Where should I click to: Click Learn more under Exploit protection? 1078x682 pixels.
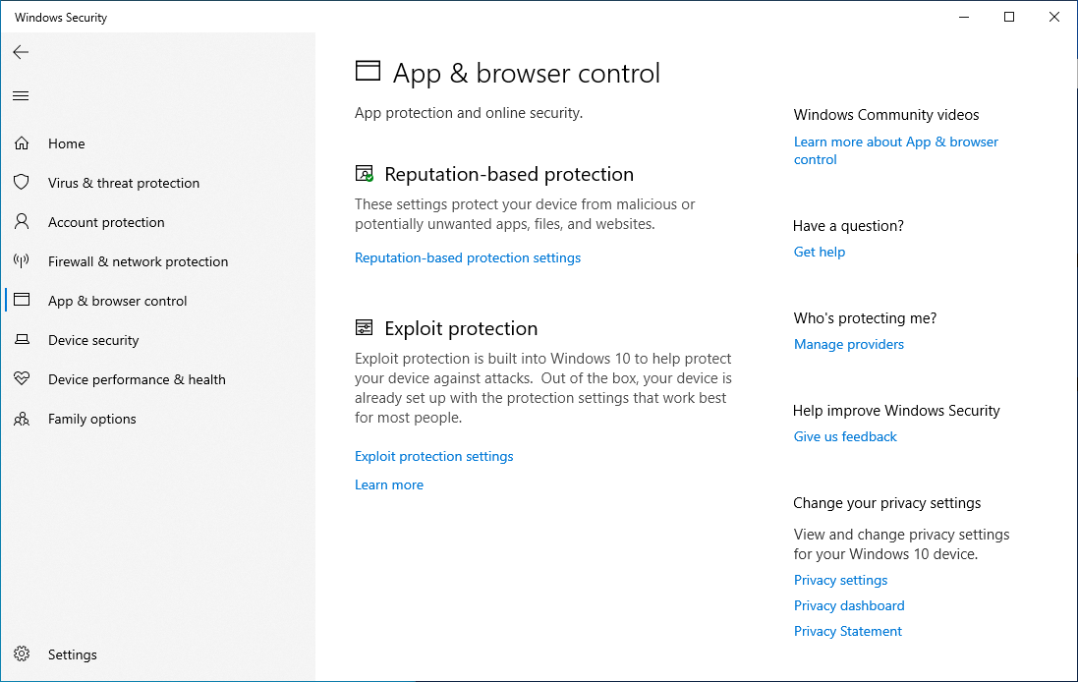click(x=389, y=484)
